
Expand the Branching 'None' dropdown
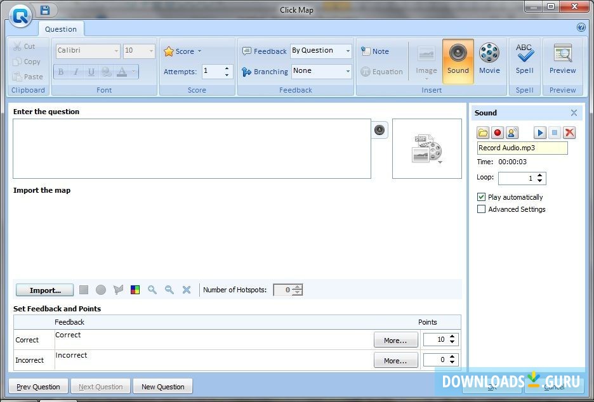[346, 72]
